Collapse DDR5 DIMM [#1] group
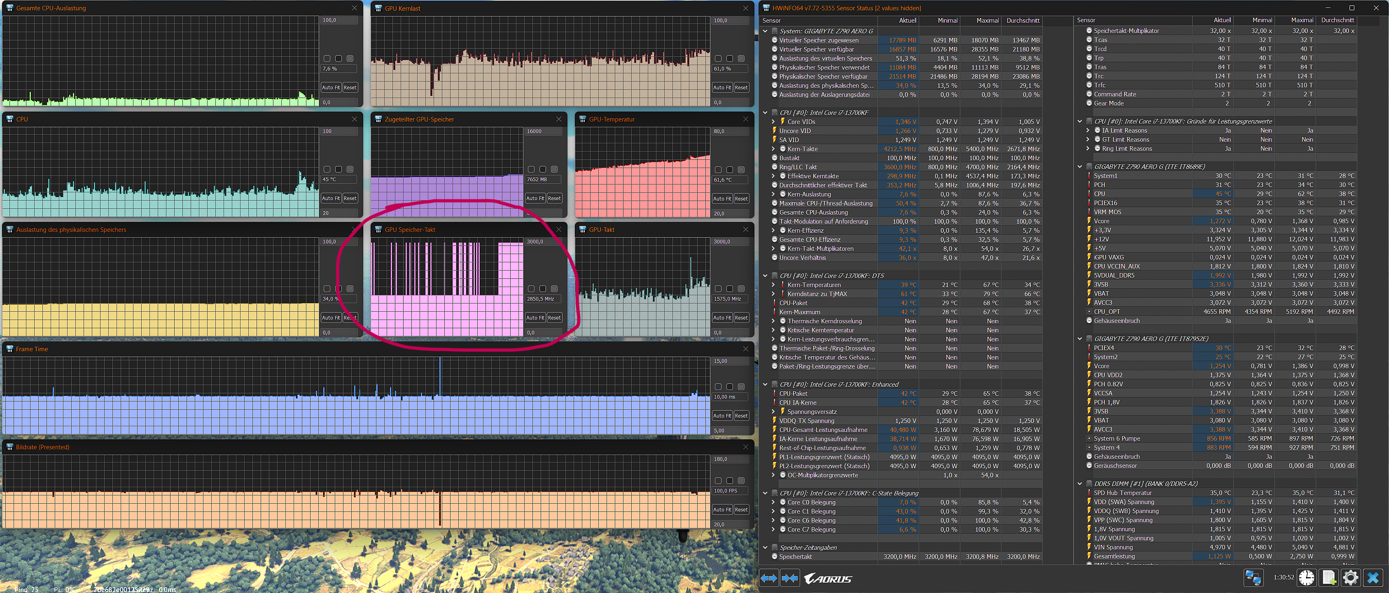1389x593 pixels. (x=1079, y=483)
